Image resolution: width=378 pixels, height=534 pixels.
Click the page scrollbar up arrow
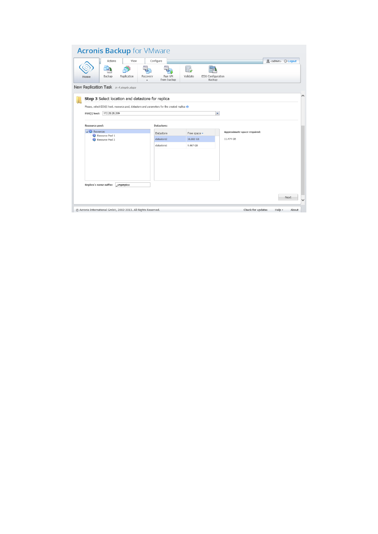[x=303, y=96]
